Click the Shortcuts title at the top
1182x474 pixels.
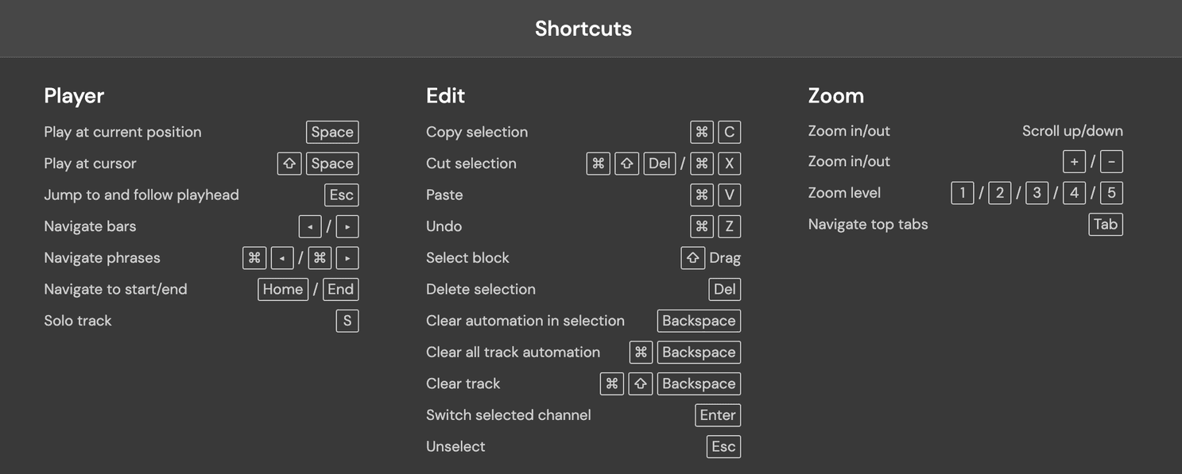point(583,29)
